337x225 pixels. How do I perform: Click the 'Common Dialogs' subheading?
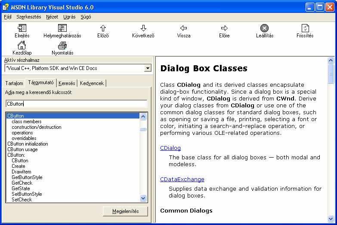(186, 211)
